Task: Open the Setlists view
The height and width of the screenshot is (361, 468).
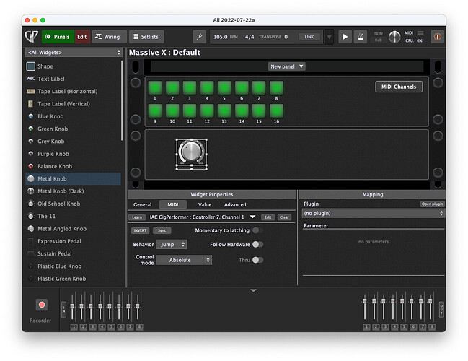Action: pyautogui.click(x=146, y=37)
